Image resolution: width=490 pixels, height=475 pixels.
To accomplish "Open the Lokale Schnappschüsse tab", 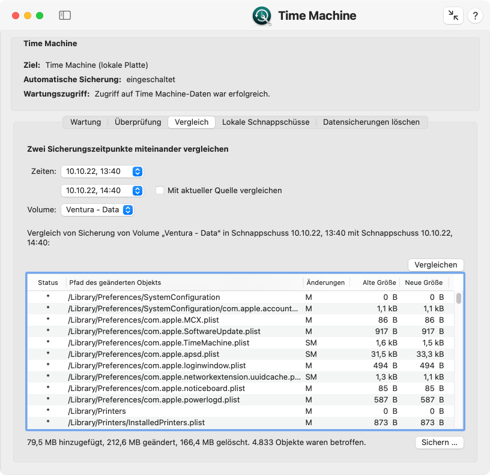I will 265,122.
